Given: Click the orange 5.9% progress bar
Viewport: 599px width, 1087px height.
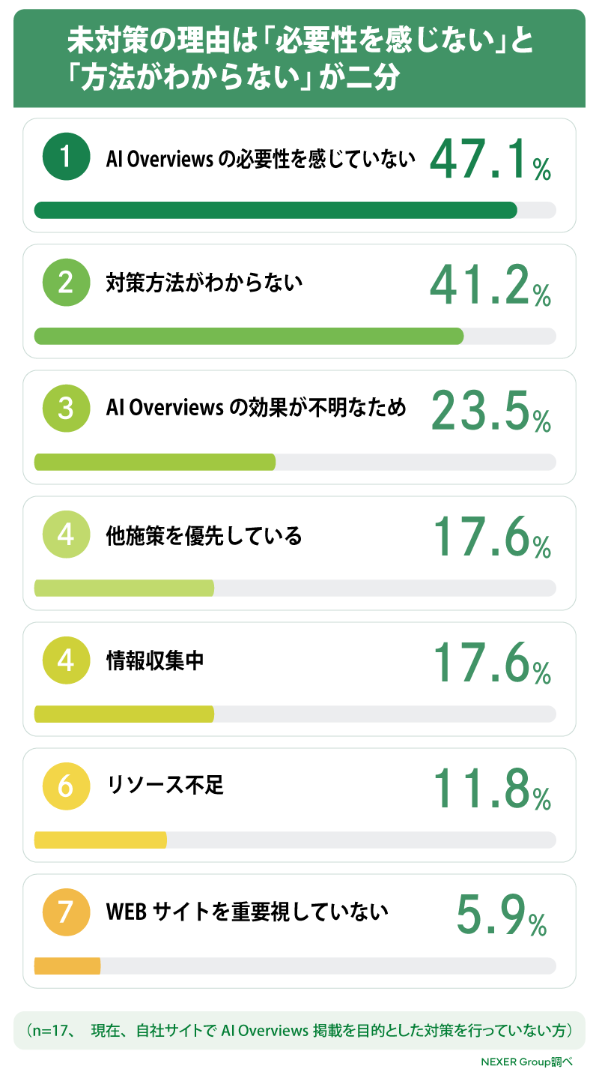Looking at the screenshot, I should click(295, 966).
